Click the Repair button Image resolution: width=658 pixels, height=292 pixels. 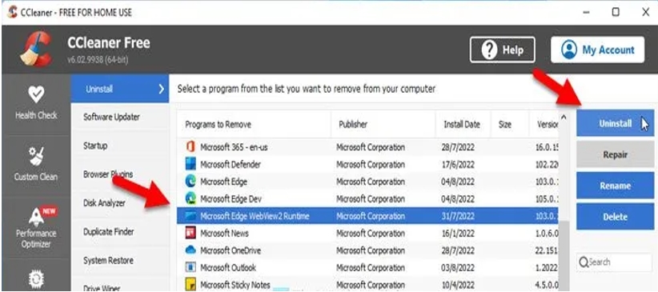[616, 154]
